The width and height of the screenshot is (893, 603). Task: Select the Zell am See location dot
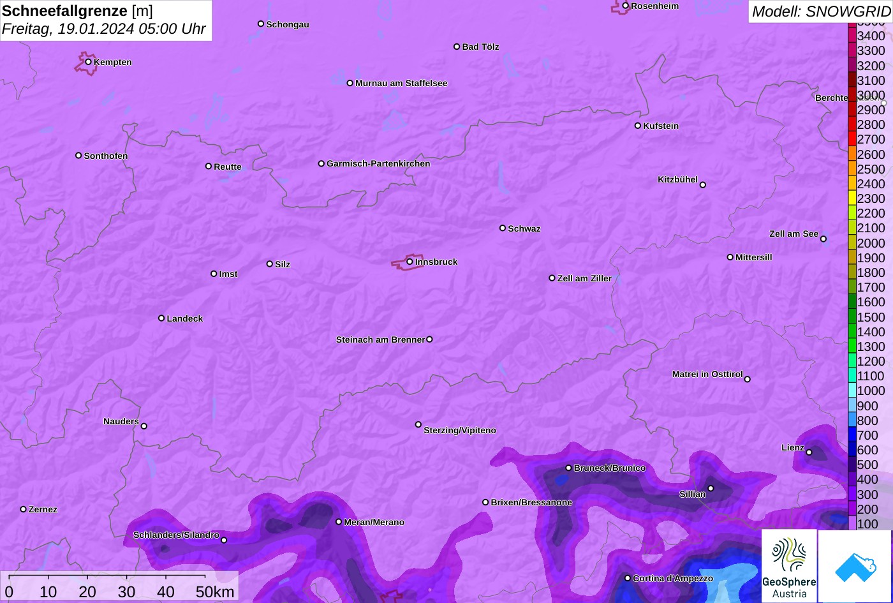coord(823,239)
